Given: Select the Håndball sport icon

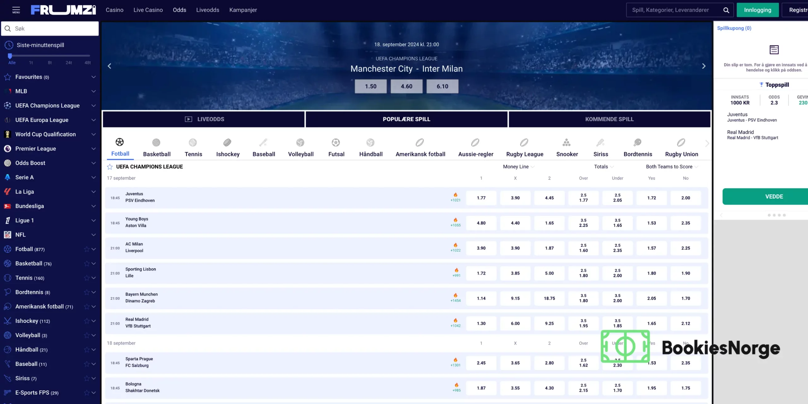Looking at the screenshot, I should pos(371,143).
